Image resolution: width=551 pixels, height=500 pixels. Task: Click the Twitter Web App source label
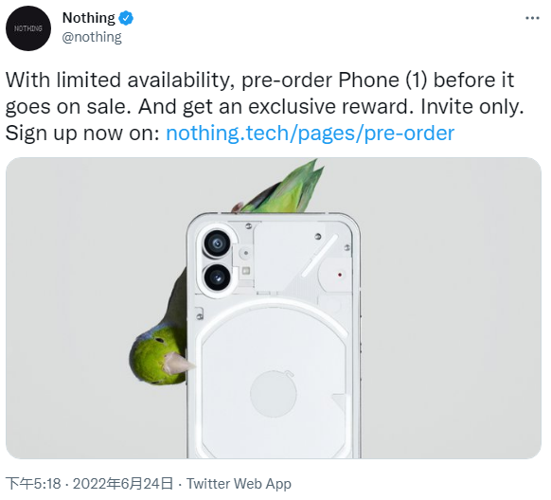pos(239,484)
